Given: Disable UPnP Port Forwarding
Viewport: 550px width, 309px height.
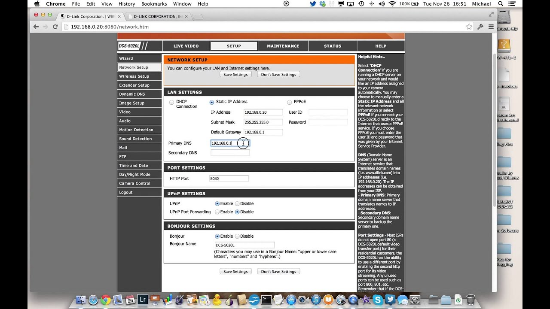Looking at the screenshot, I should point(237,212).
